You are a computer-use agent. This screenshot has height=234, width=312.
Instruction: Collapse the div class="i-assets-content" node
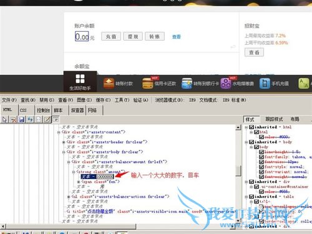[x=59, y=132]
